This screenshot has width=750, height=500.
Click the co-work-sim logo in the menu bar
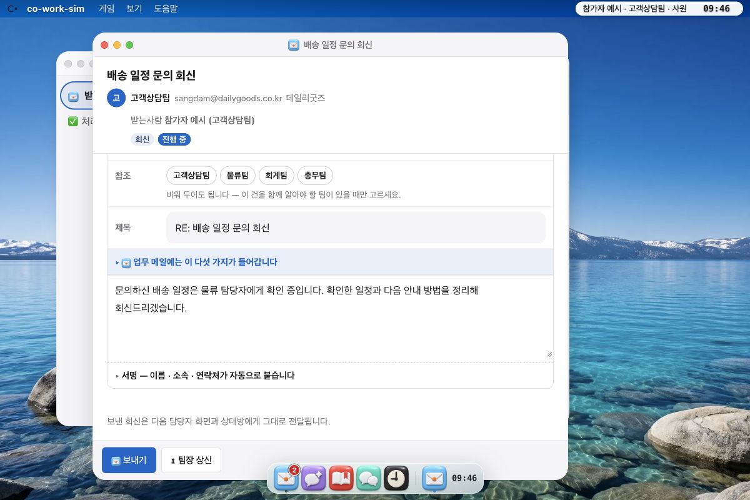click(12, 9)
